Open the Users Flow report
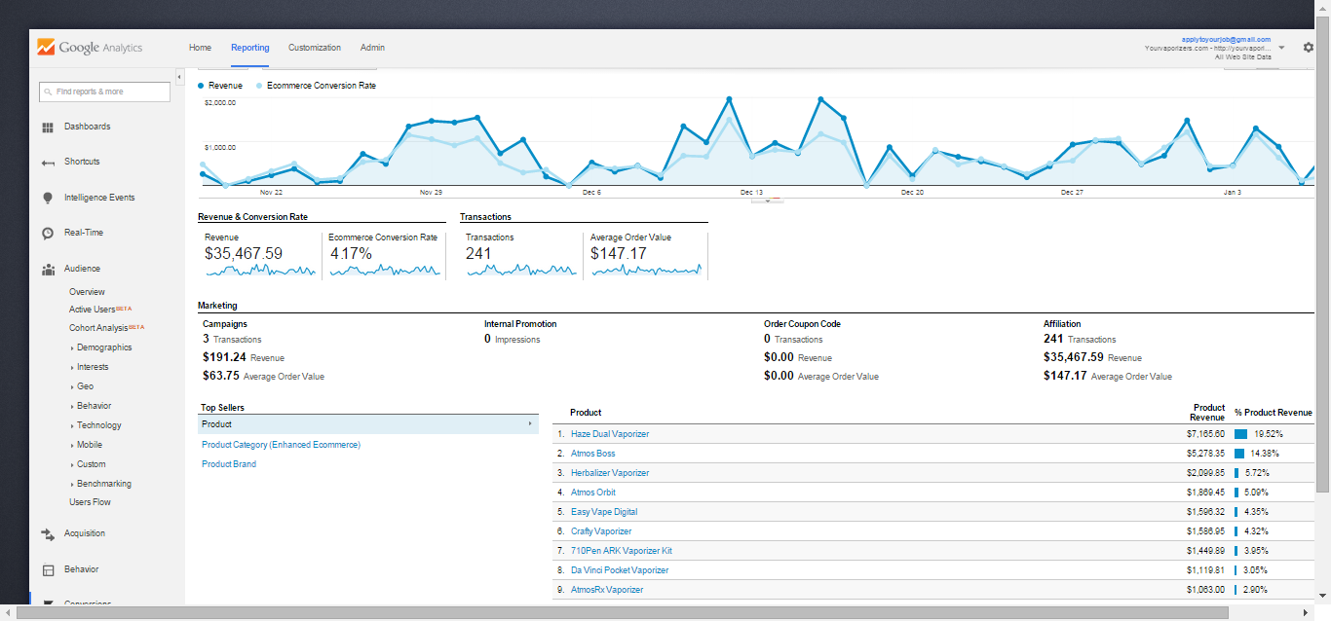The height and width of the screenshot is (621, 1331). click(90, 502)
